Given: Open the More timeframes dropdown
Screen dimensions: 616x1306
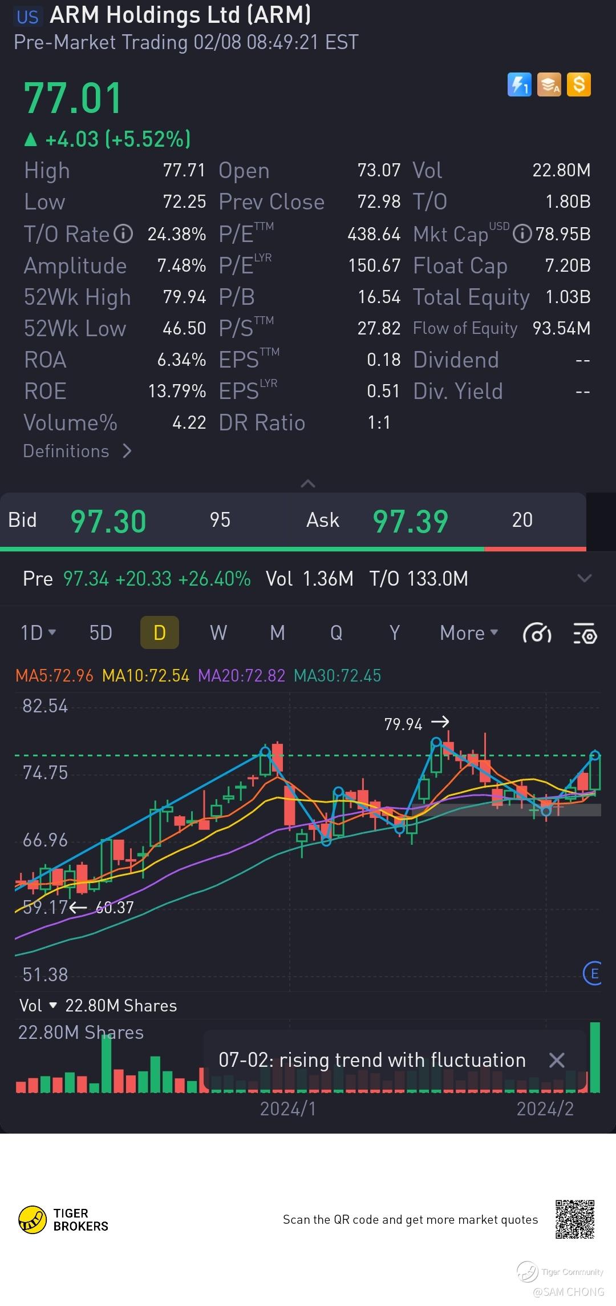Looking at the screenshot, I should [469, 633].
